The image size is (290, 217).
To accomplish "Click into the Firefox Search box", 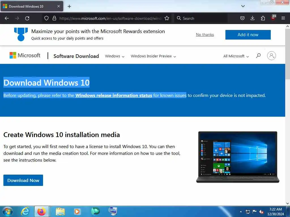I will 201,18.
